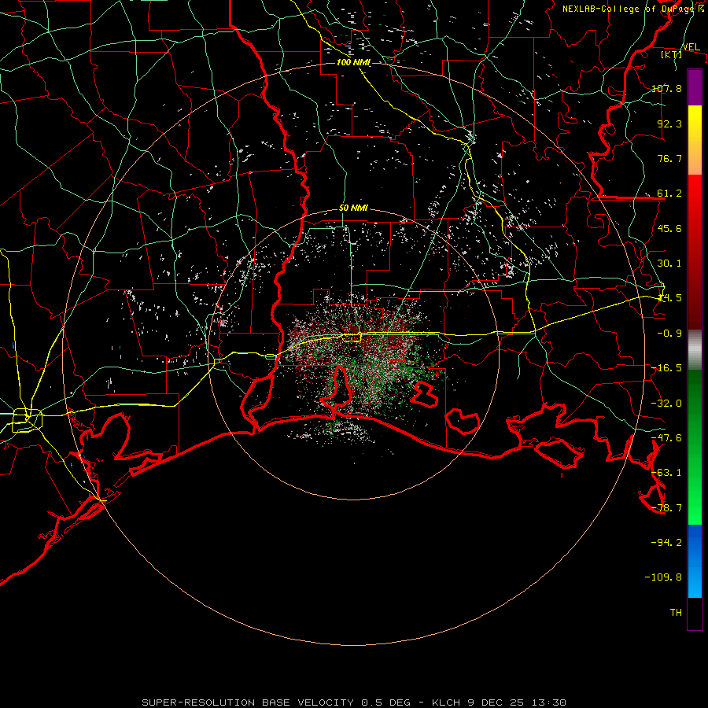708x708 pixels.
Task: Click the 50 NMI range ring label
Action: coord(353,208)
